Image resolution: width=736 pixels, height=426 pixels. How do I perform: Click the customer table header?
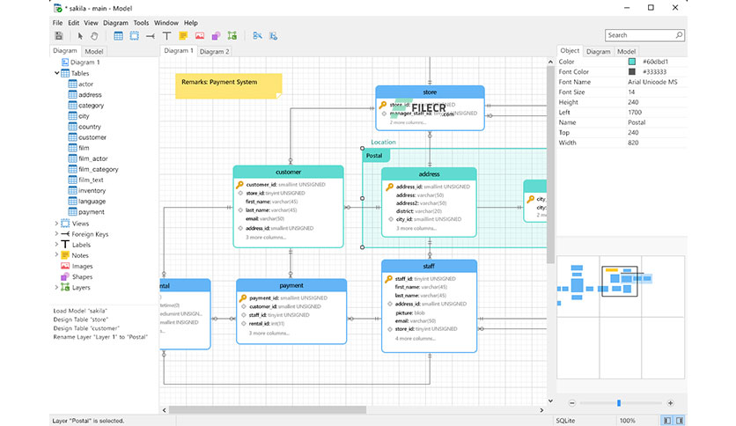288,172
